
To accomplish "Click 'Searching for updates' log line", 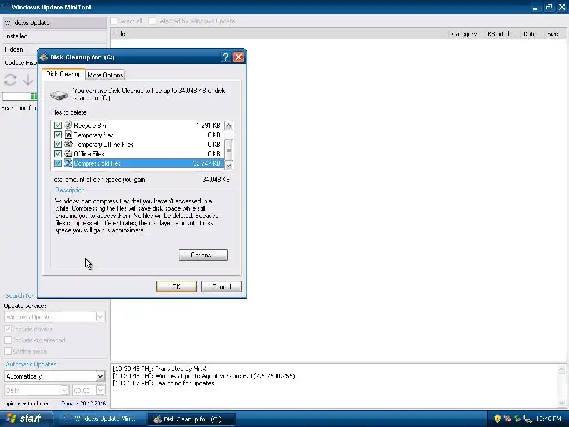I will tap(164, 383).
